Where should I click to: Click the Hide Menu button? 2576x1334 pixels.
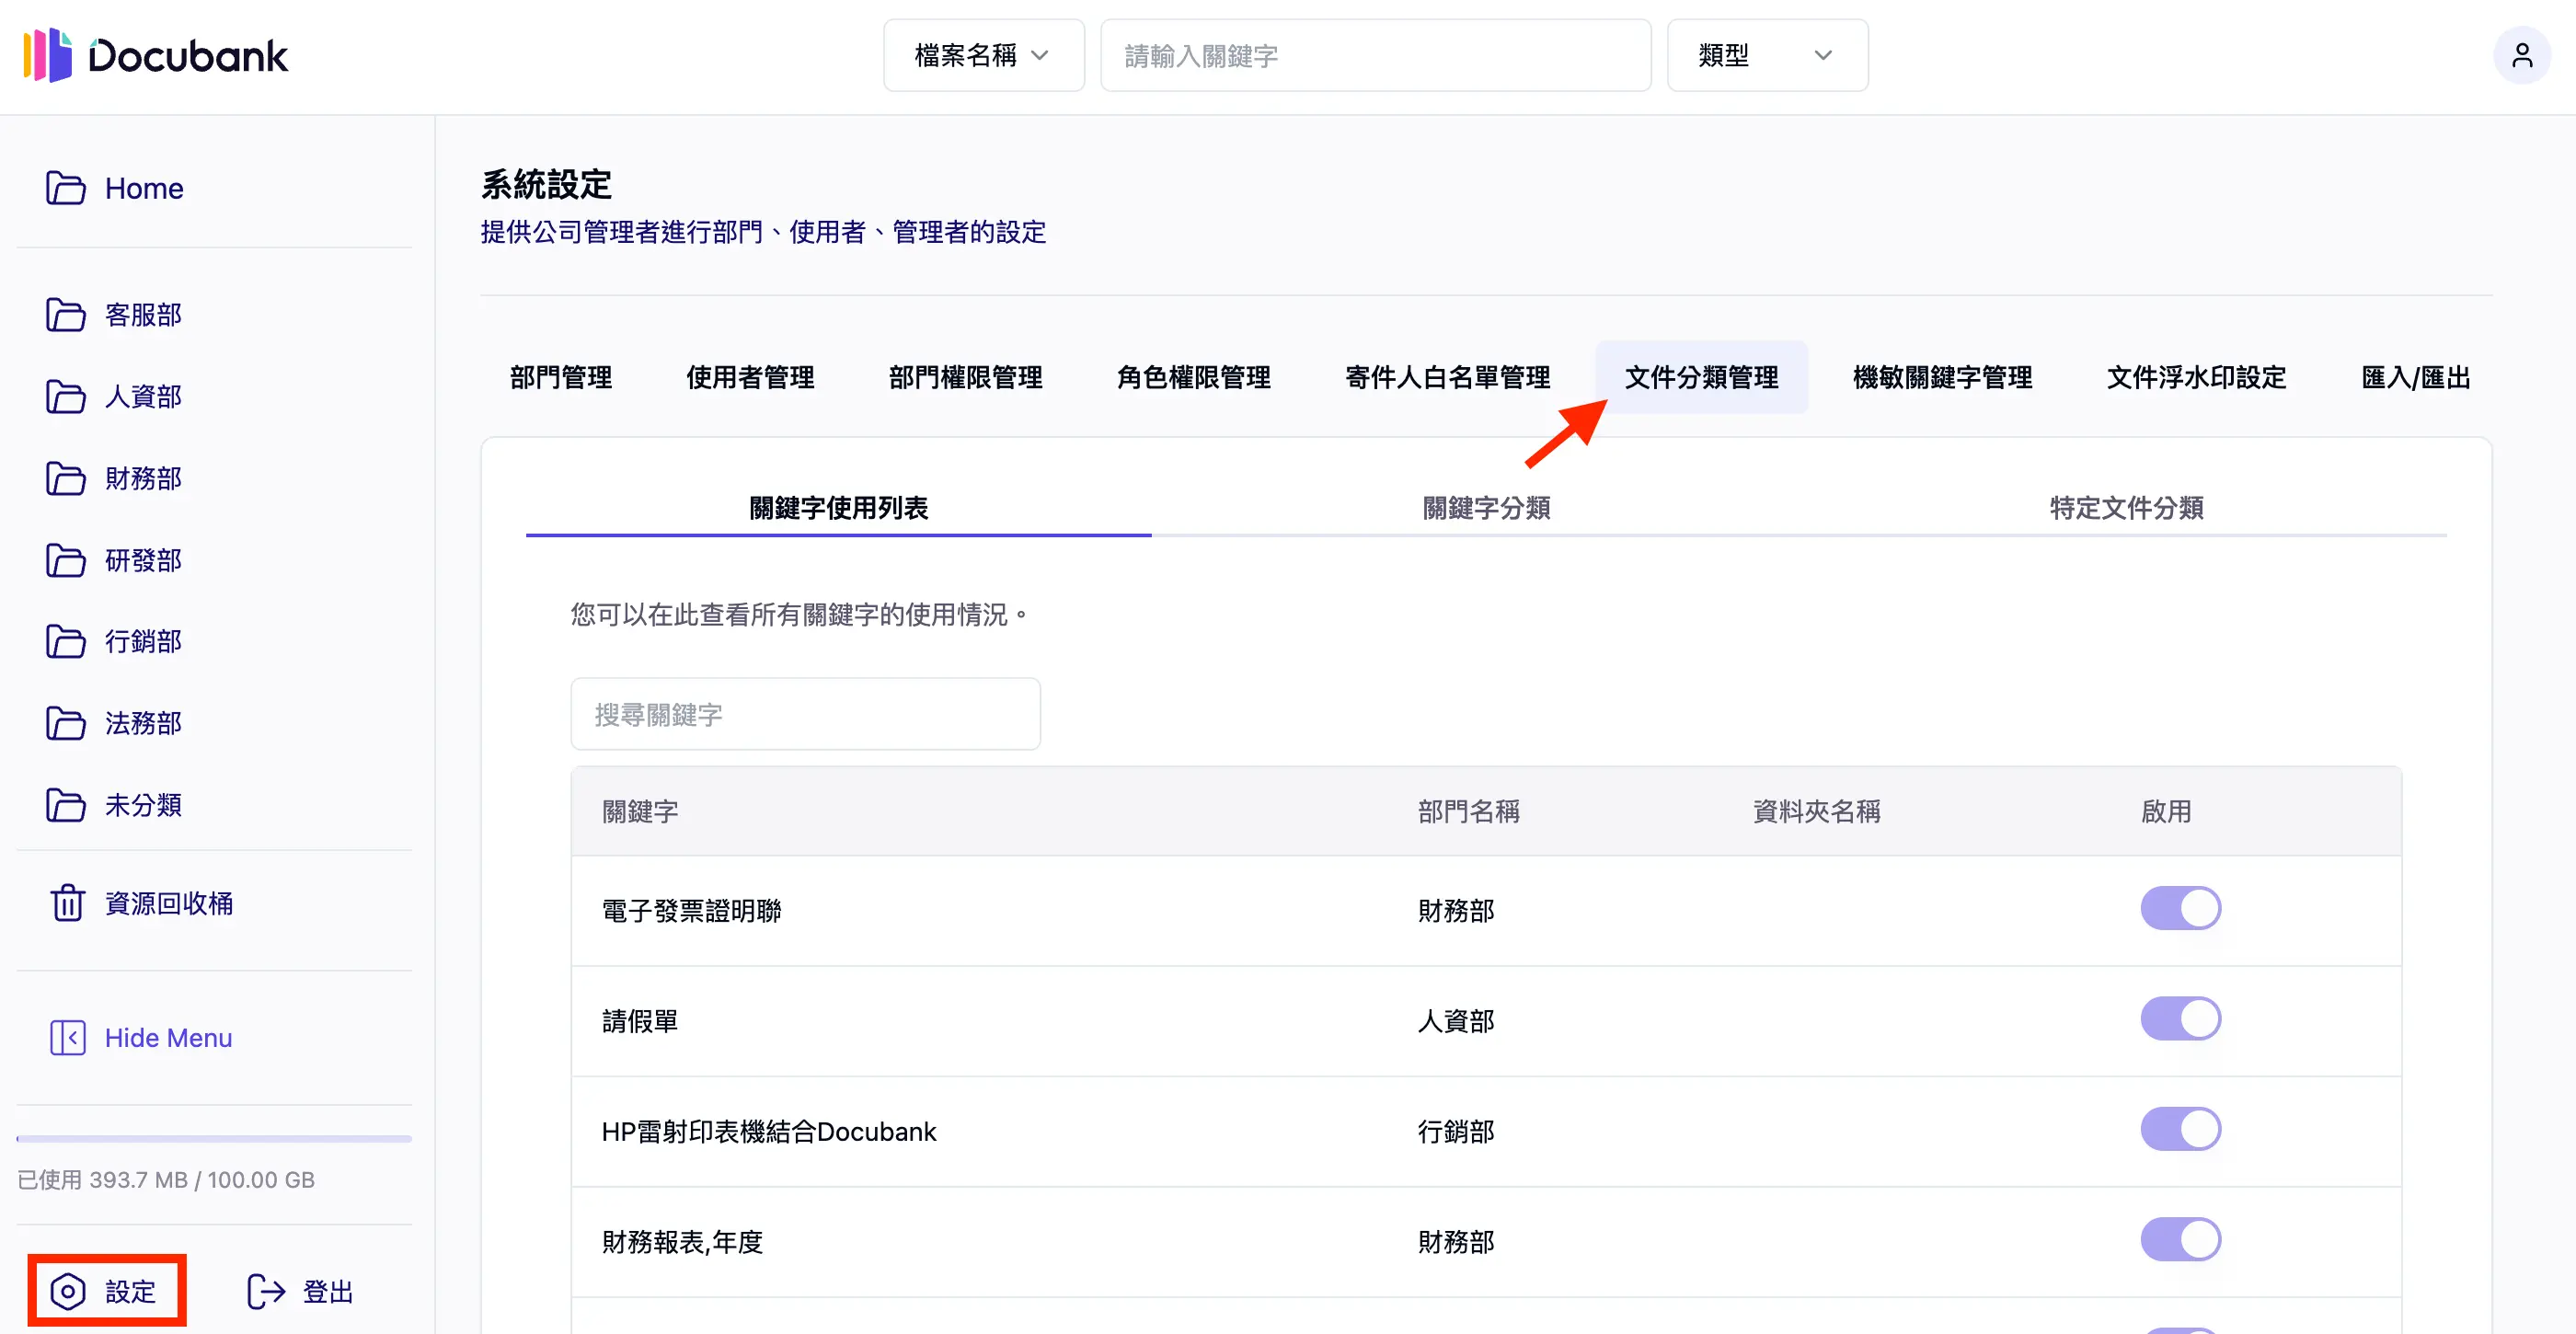[167, 1037]
